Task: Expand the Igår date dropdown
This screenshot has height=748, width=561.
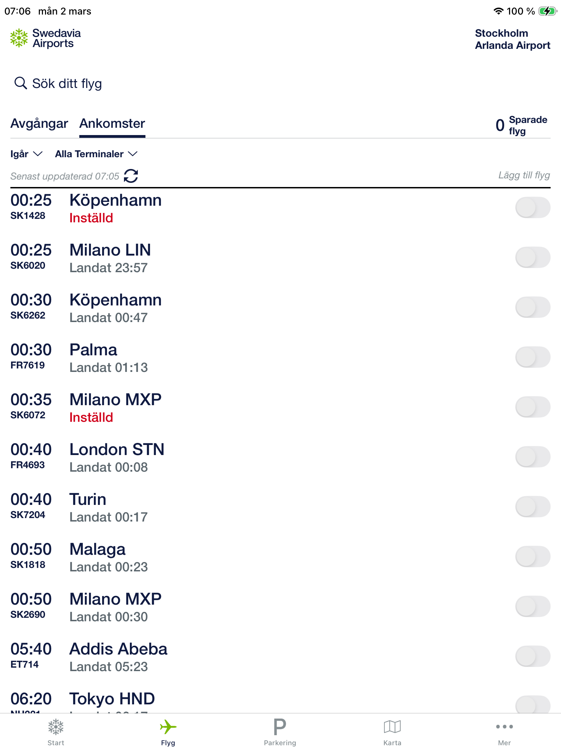Action: (26, 154)
